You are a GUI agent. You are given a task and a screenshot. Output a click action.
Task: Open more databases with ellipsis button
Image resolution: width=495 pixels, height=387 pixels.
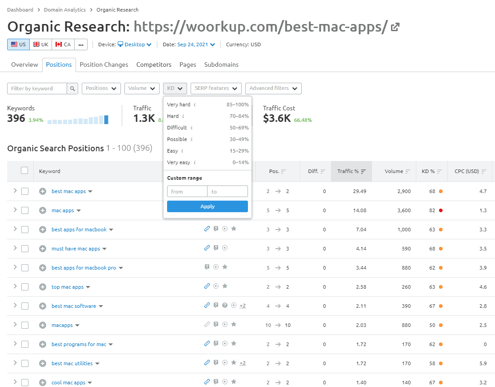click(x=81, y=44)
